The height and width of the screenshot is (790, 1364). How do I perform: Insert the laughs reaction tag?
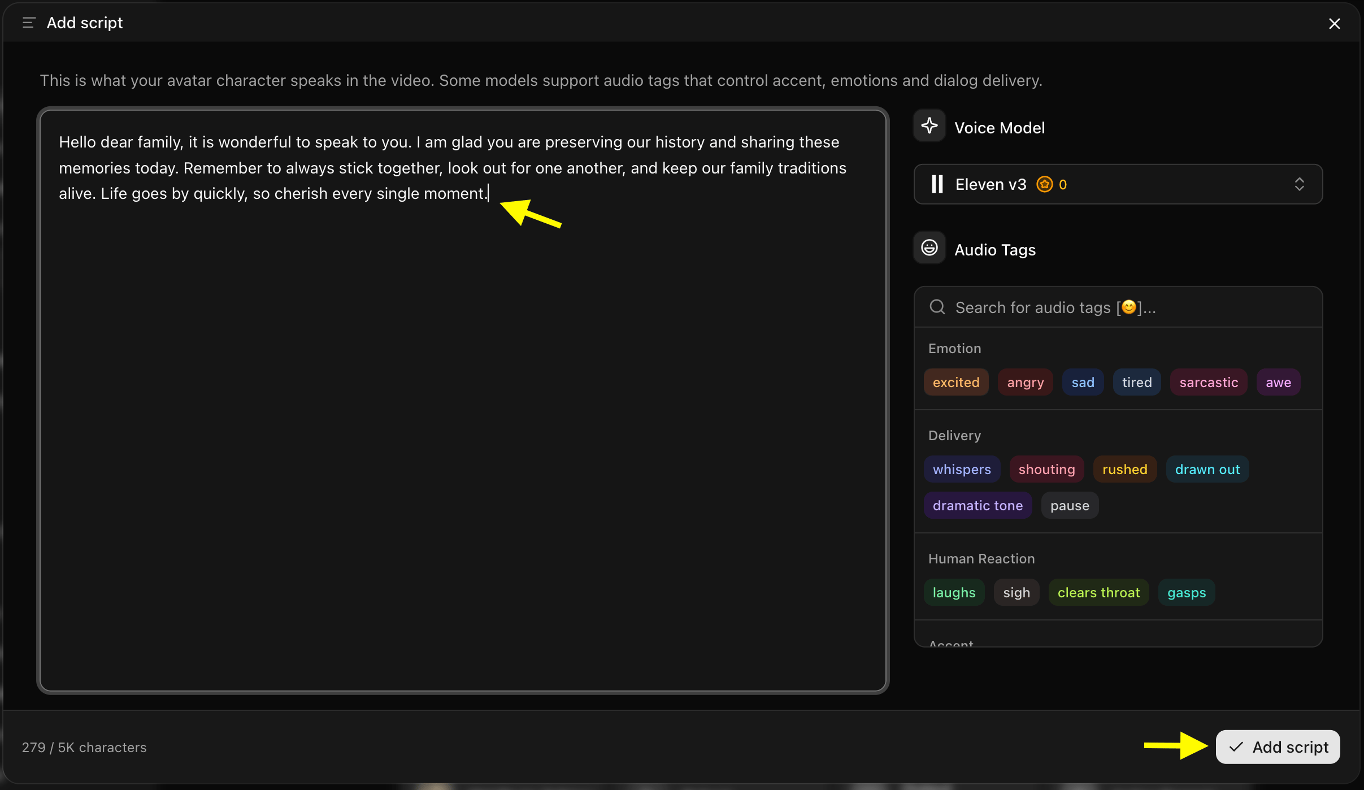[x=954, y=592]
